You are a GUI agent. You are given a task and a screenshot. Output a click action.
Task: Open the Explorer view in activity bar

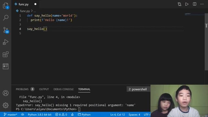6,6
